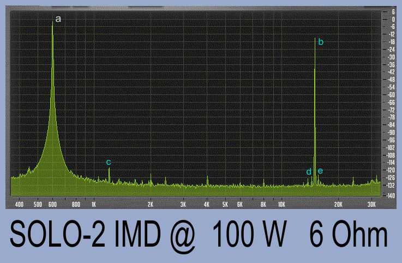The image size is (402, 263).
Task: Click the "-36" level scale label
Action: (391, 65)
